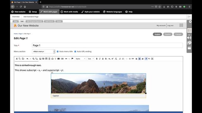Click the Remove Format icon
This screenshot has width=202, height=113.
click(116, 59)
